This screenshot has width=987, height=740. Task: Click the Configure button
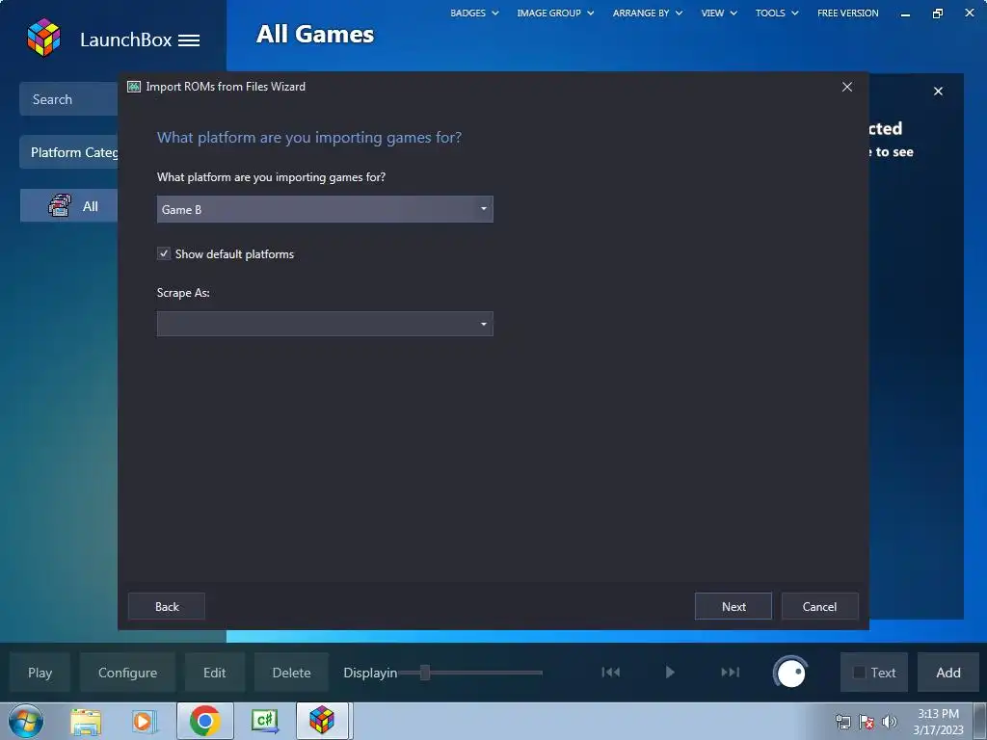click(127, 672)
